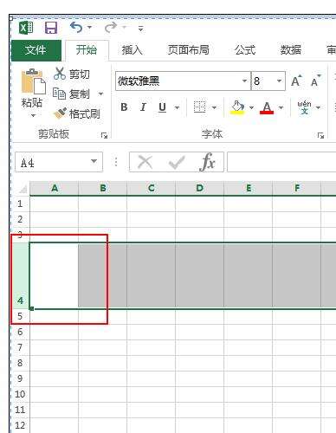Click 剪切 (Cut) with scissors icon
This screenshot has height=433, width=336.
click(x=72, y=74)
